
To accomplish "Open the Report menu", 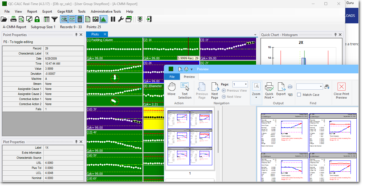I will coord(32,12).
